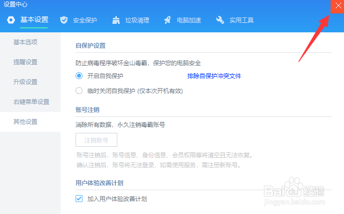The height and width of the screenshot is (214, 344).
Task: Click the broom icon for 垃圾清理
Action: tap(116, 20)
